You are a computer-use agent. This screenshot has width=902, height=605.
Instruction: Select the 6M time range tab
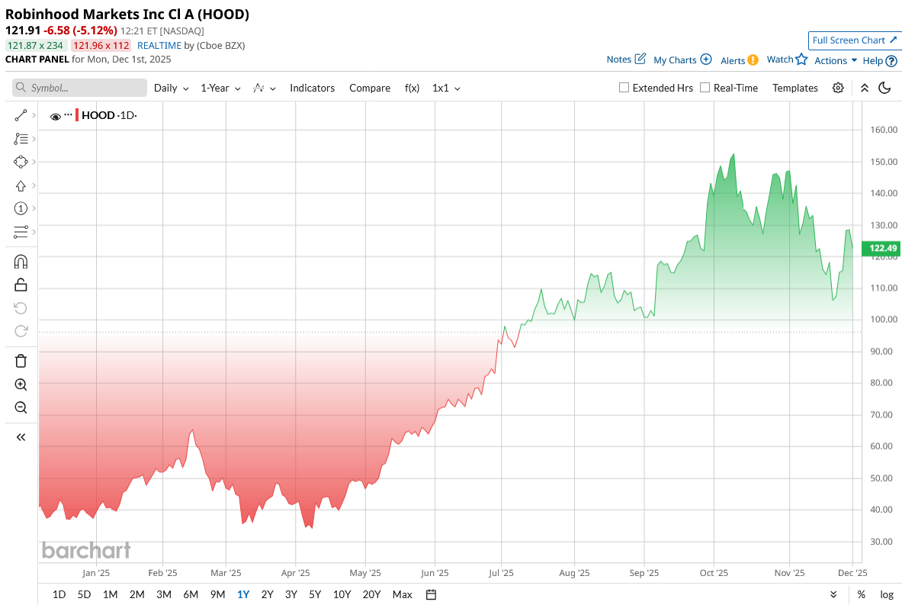pyautogui.click(x=191, y=594)
